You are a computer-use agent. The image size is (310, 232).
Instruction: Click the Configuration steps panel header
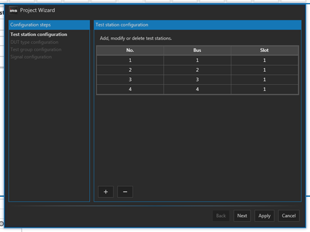tap(49, 25)
